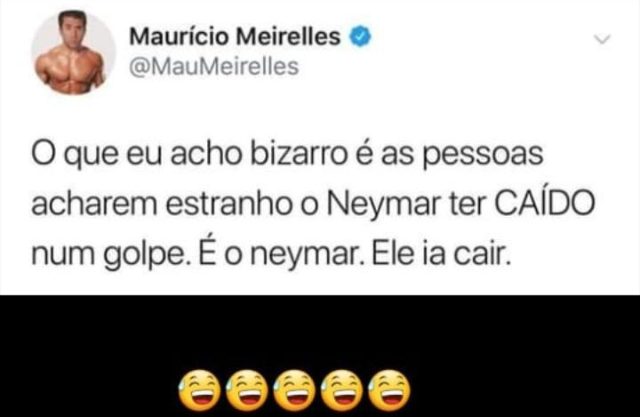Click the blue verified badge
The width and height of the screenshot is (640, 417).
(360, 36)
